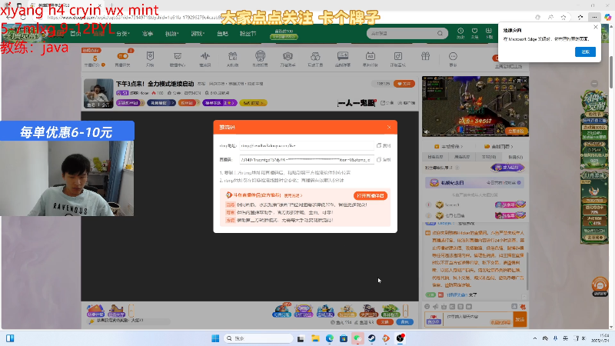Open WeChat from taskbar
The width and height of the screenshot is (615, 346).
pyautogui.click(x=357, y=338)
